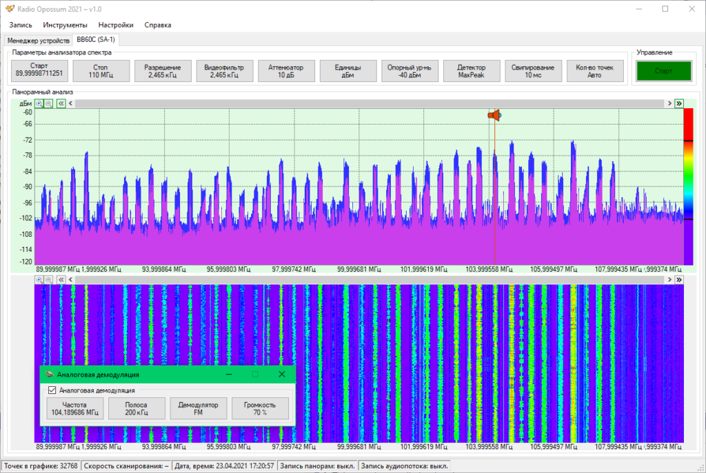Zoom out on the spectrum panorama graph
This screenshot has height=473, width=706.
click(48, 103)
